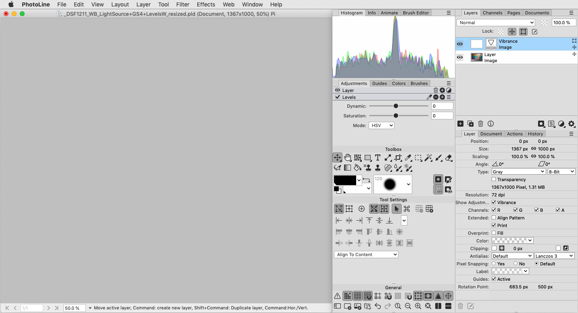Image resolution: width=578 pixels, height=313 pixels.
Task: Pick the Crop tool in Toolbox
Action: coord(398,158)
